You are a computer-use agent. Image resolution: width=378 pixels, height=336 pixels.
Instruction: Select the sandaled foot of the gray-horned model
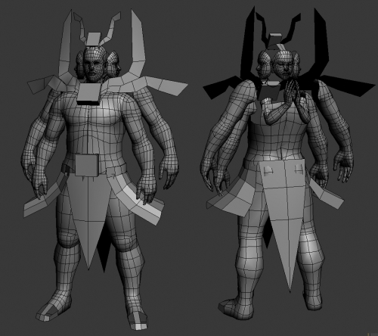pyautogui.click(x=53, y=309)
